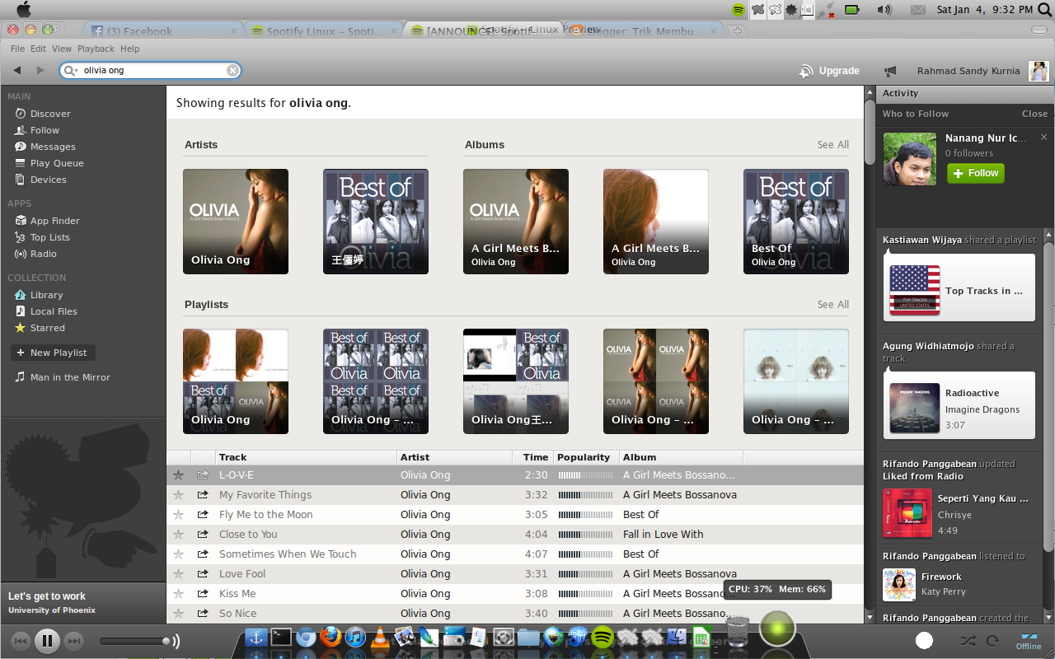Open the Edit menu
The height and width of the screenshot is (659, 1055).
click(x=39, y=49)
